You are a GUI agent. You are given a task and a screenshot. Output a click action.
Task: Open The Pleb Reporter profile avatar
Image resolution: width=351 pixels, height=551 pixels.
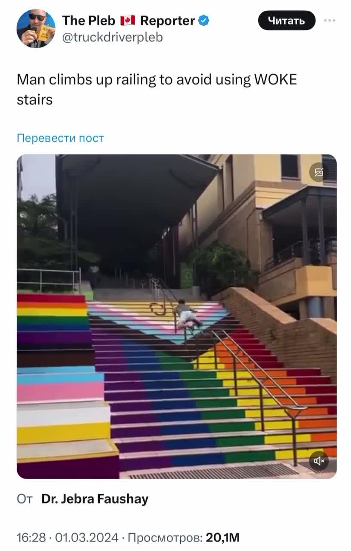tap(36, 28)
